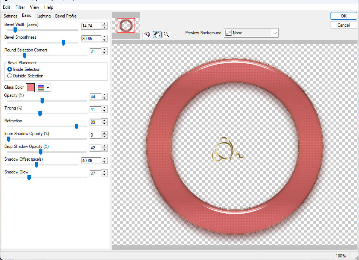Choose the Outside Selection bevel placement
359x260 pixels.
coord(10,76)
